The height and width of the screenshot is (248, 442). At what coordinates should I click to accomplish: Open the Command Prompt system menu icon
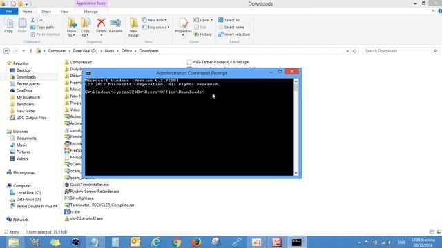point(88,73)
